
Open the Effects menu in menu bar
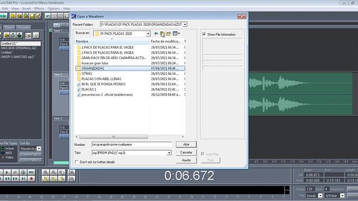pyautogui.click(x=39, y=8)
